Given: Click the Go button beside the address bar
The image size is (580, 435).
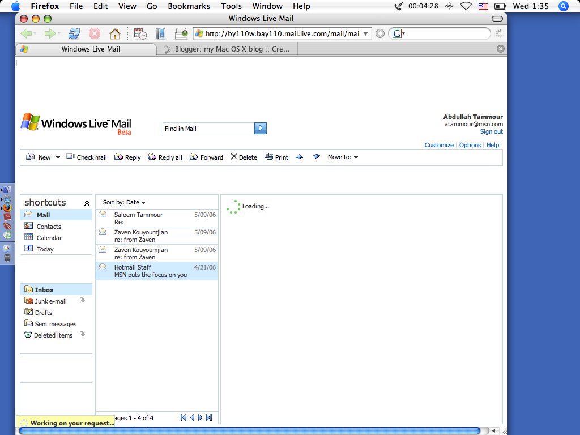Looking at the screenshot, I should pyautogui.click(x=380, y=33).
